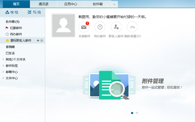Open gear settings beside 星标联系人邮件
Viewport: 195px width, 122px height.
tap(42, 40)
